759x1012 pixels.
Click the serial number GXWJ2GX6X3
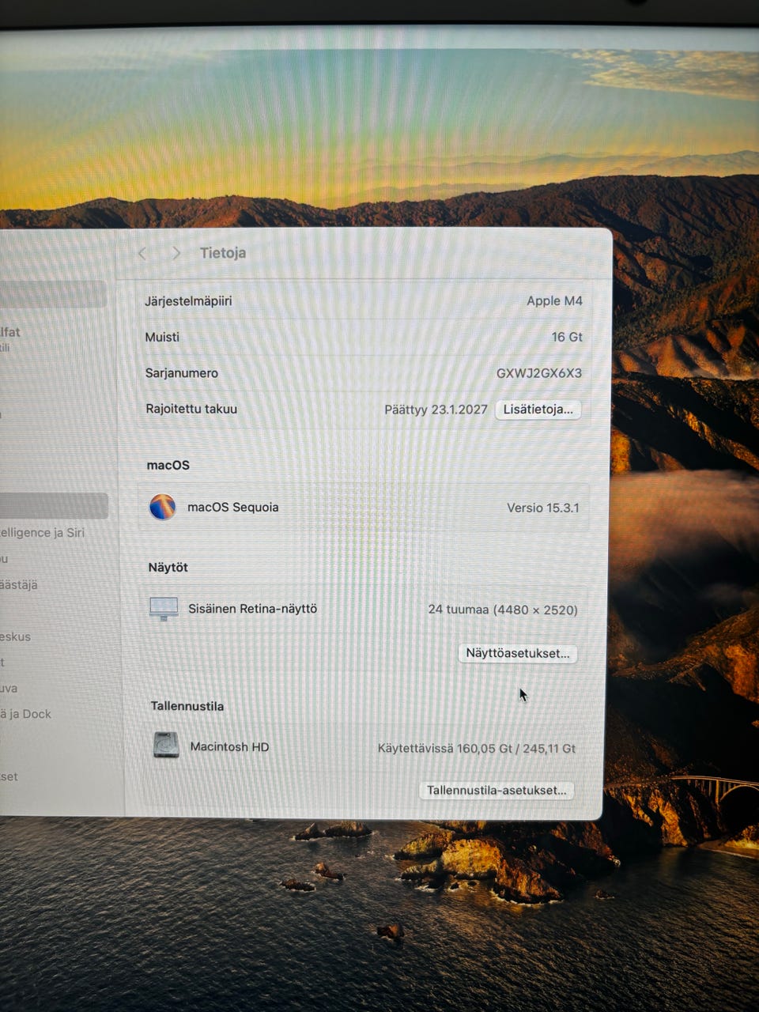539,373
